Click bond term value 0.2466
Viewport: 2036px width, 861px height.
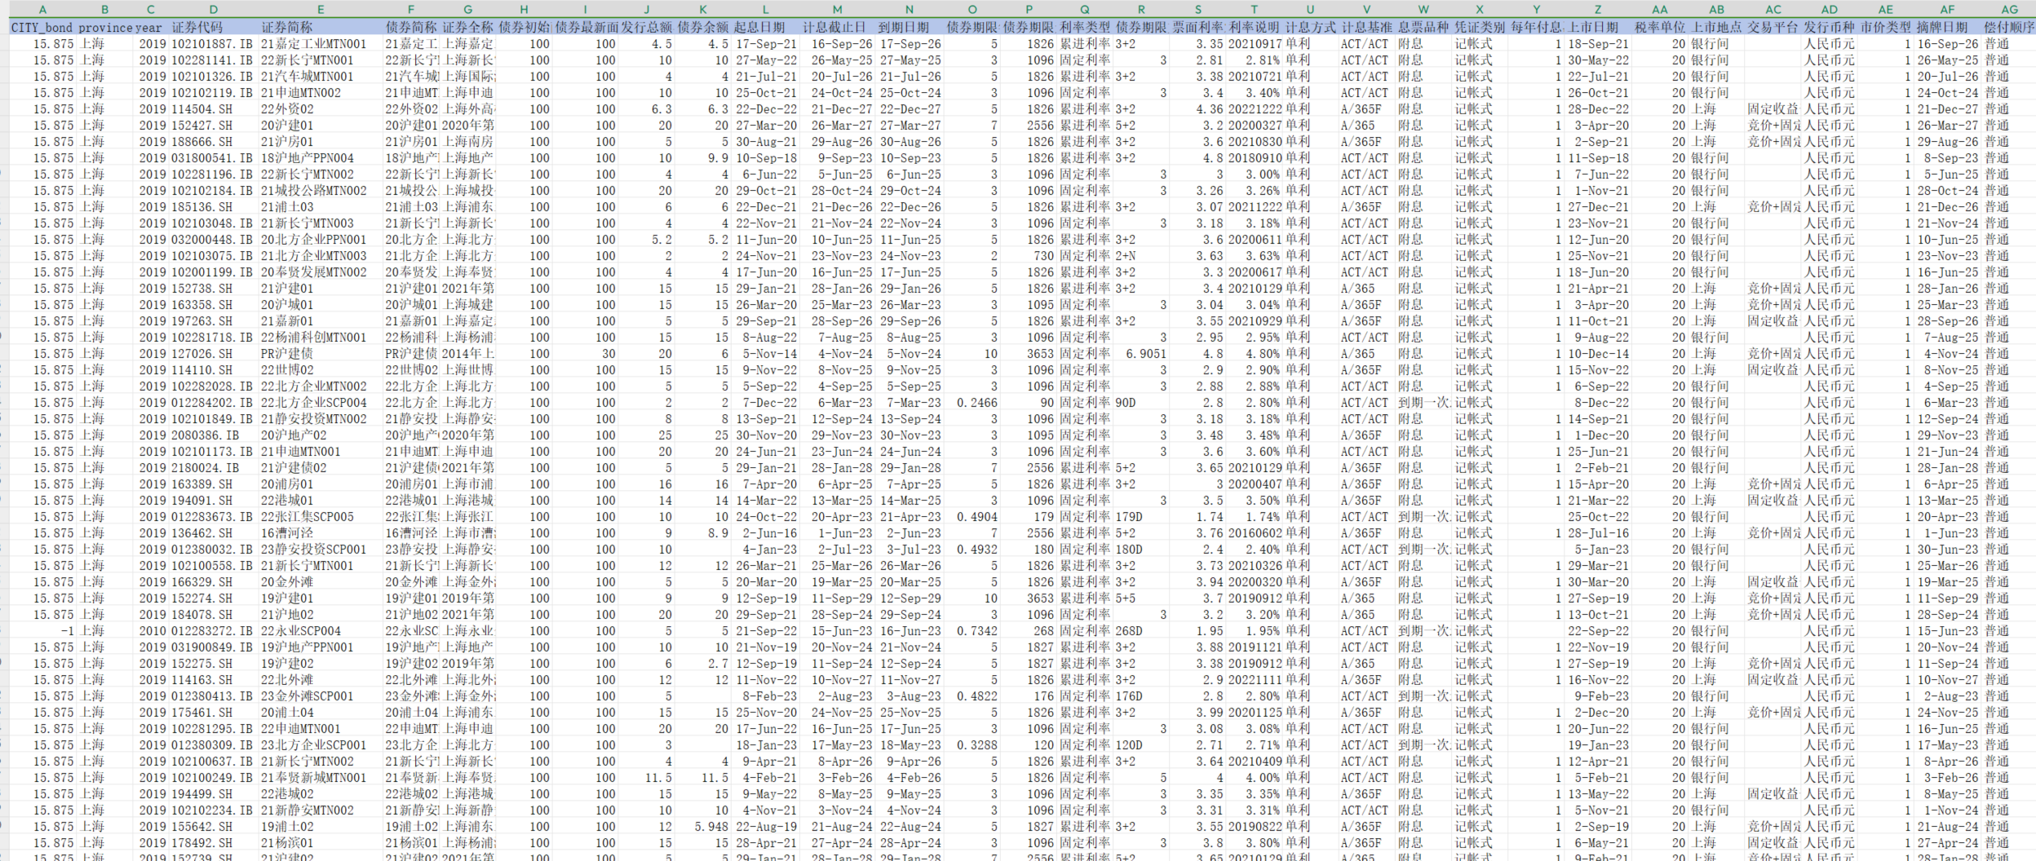972,403
